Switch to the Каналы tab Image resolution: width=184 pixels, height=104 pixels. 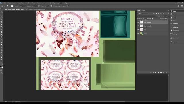[x=143, y=10]
